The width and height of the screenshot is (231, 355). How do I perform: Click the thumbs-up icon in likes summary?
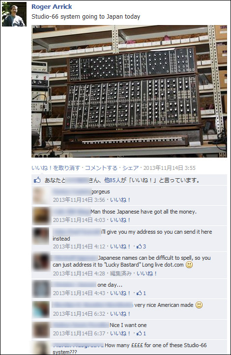click(x=37, y=180)
